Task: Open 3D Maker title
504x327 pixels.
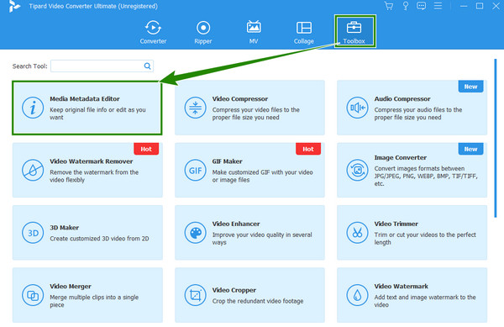Action: click(x=65, y=228)
